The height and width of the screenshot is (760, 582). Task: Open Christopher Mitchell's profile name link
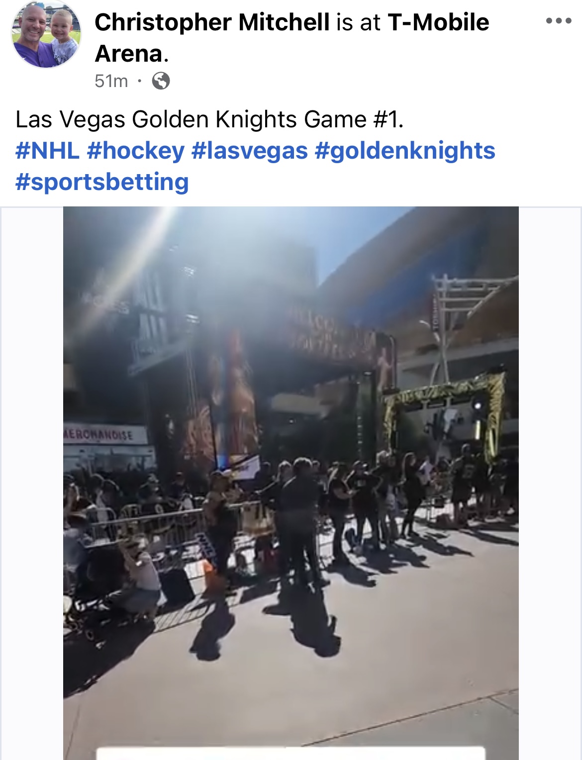point(212,22)
